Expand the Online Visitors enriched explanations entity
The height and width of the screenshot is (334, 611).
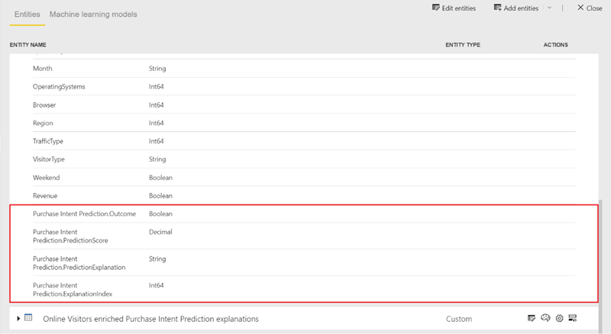tap(17, 318)
